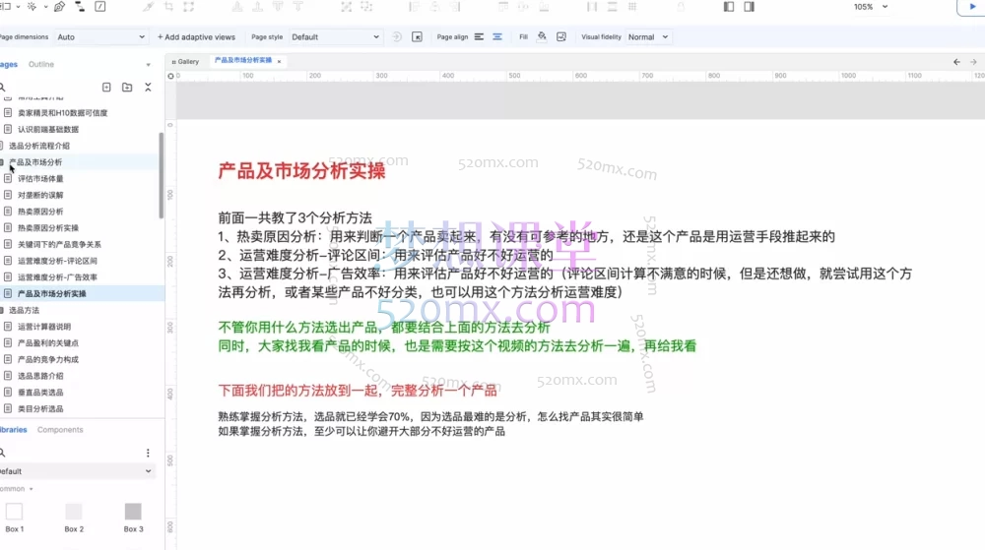The width and height of the screenshot is (985, 550).
Task: Open the libraries three-dot options menu
Action: pos(148,453)
